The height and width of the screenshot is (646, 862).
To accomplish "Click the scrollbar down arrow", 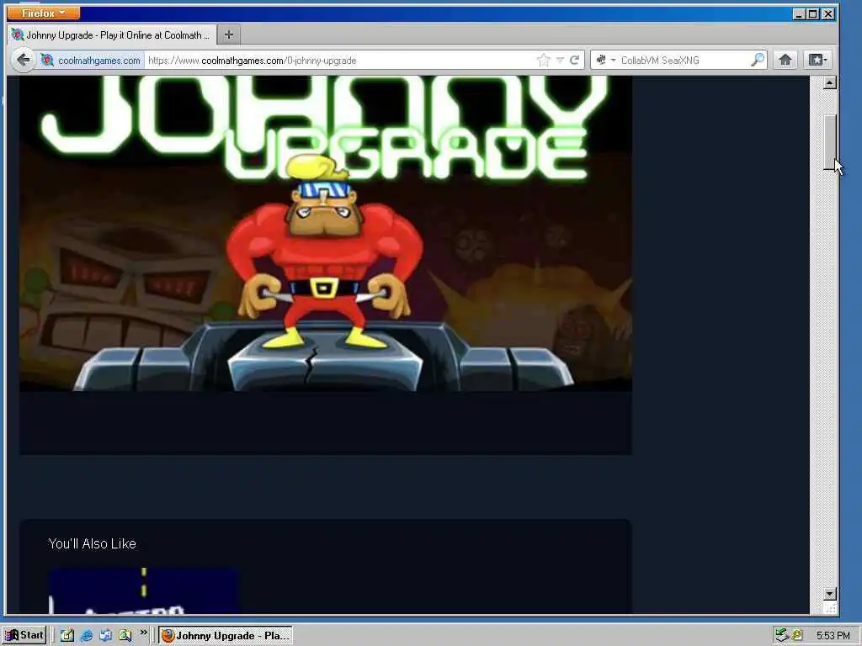I will [x=829, y=593].
